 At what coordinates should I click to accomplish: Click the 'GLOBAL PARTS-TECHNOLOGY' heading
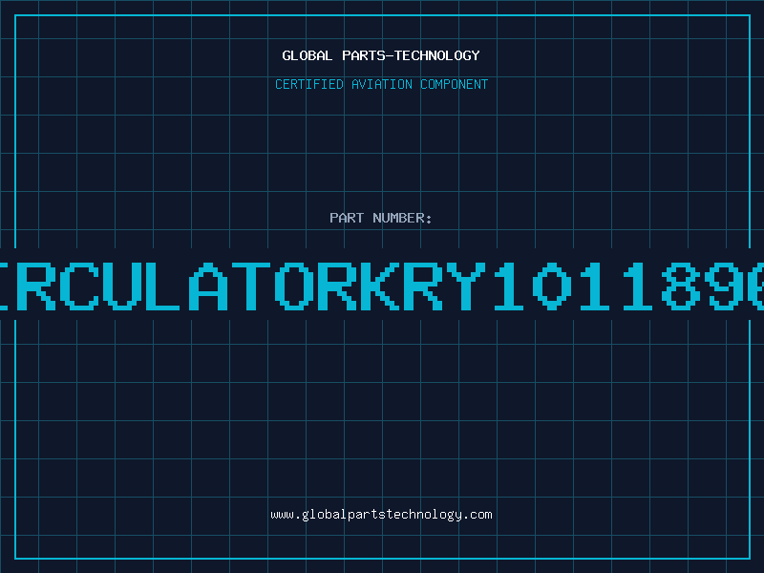click(x=381, y=55)
